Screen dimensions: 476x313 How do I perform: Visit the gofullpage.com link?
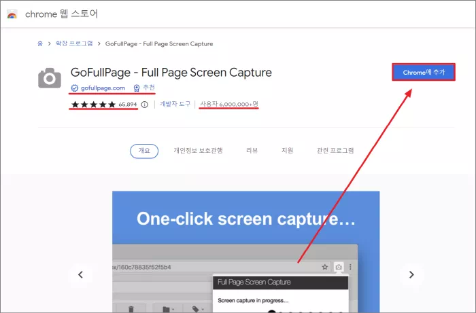tap(103, 88)
